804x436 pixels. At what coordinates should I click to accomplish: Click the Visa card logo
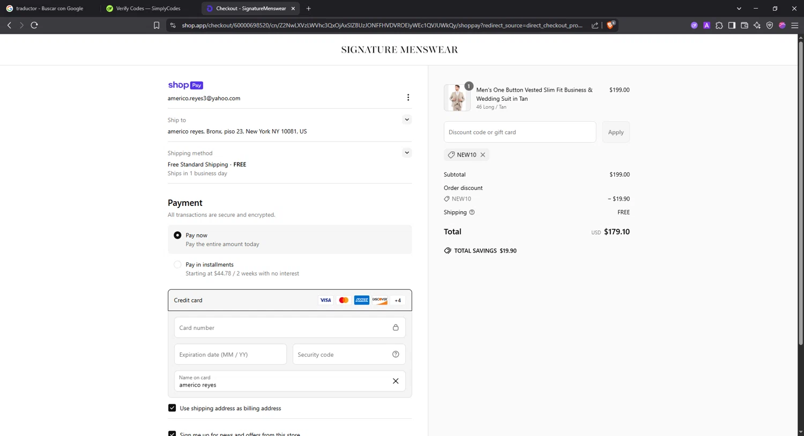325,300
